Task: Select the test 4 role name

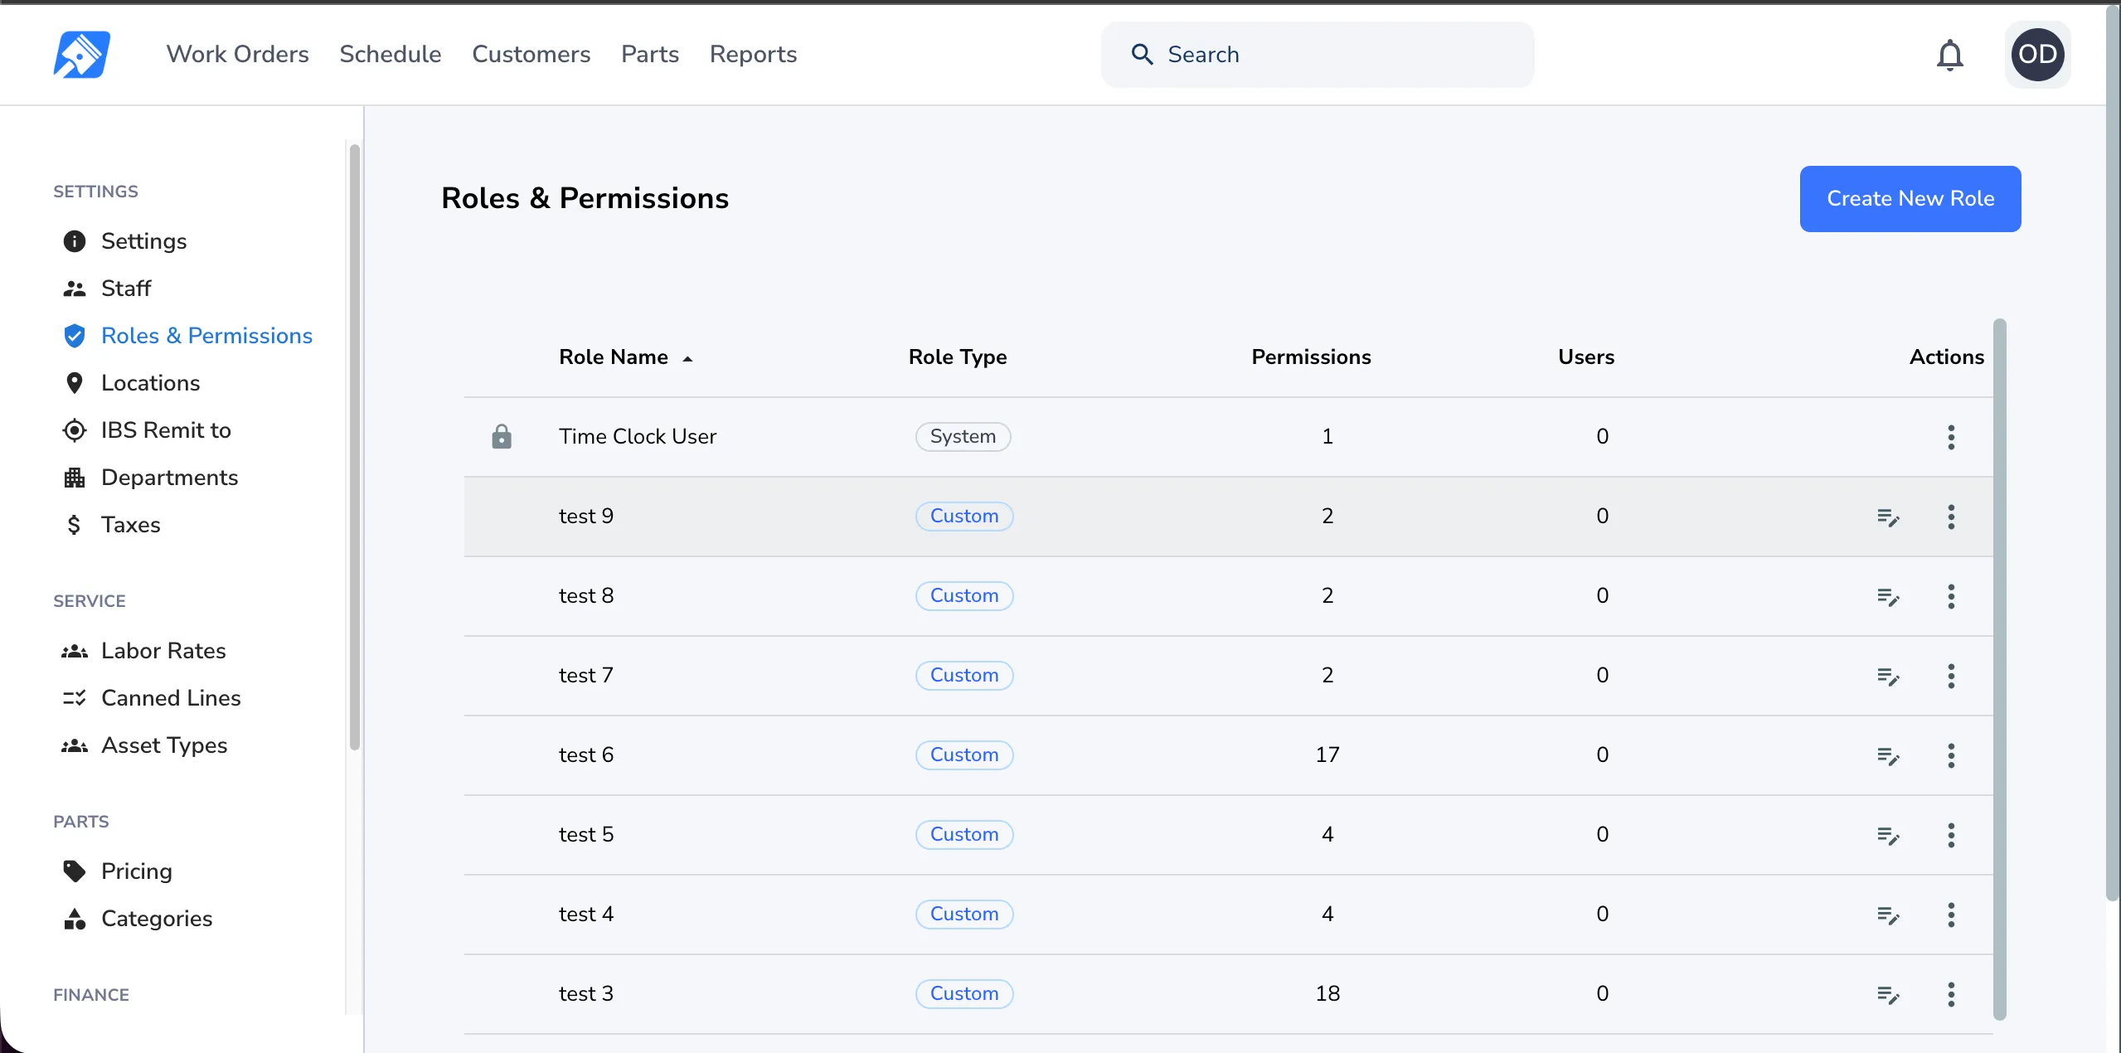Action: (x=586, y=915)
